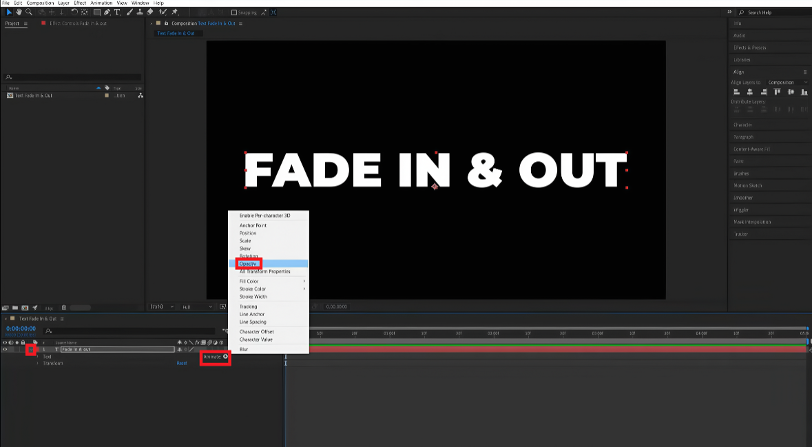812x447 pixels.
Task: Expand the Text property group
Action: tap(37, 356)
